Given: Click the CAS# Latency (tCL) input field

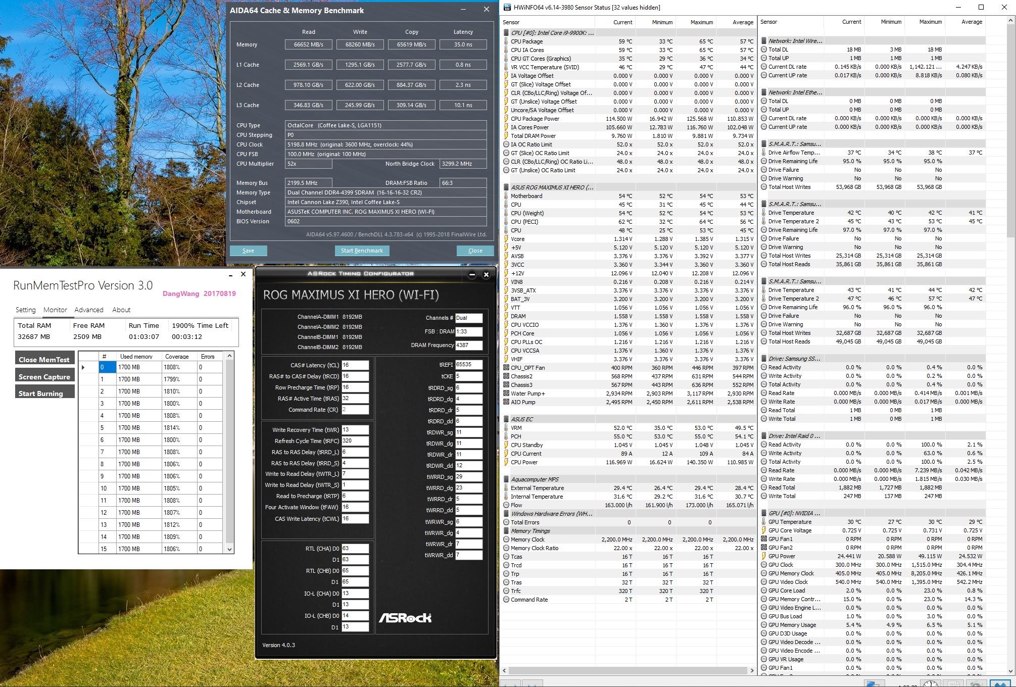Looking at the screenshot, I should [x=355, y=365].
